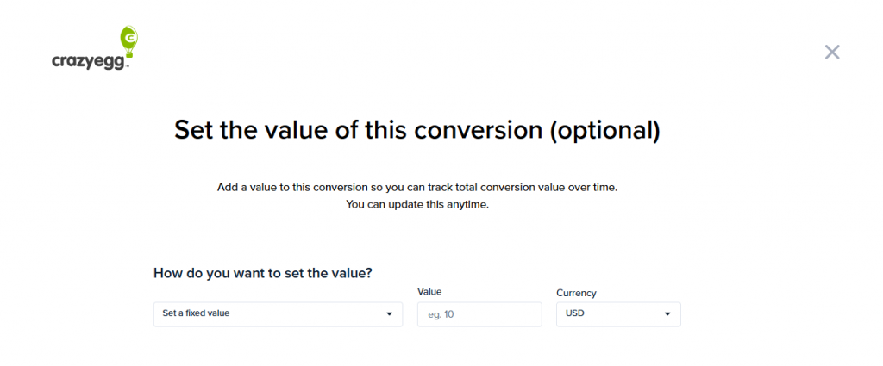Select the "USD" text in the currency box
Viewport: 883px width, 366px height.
575,314
